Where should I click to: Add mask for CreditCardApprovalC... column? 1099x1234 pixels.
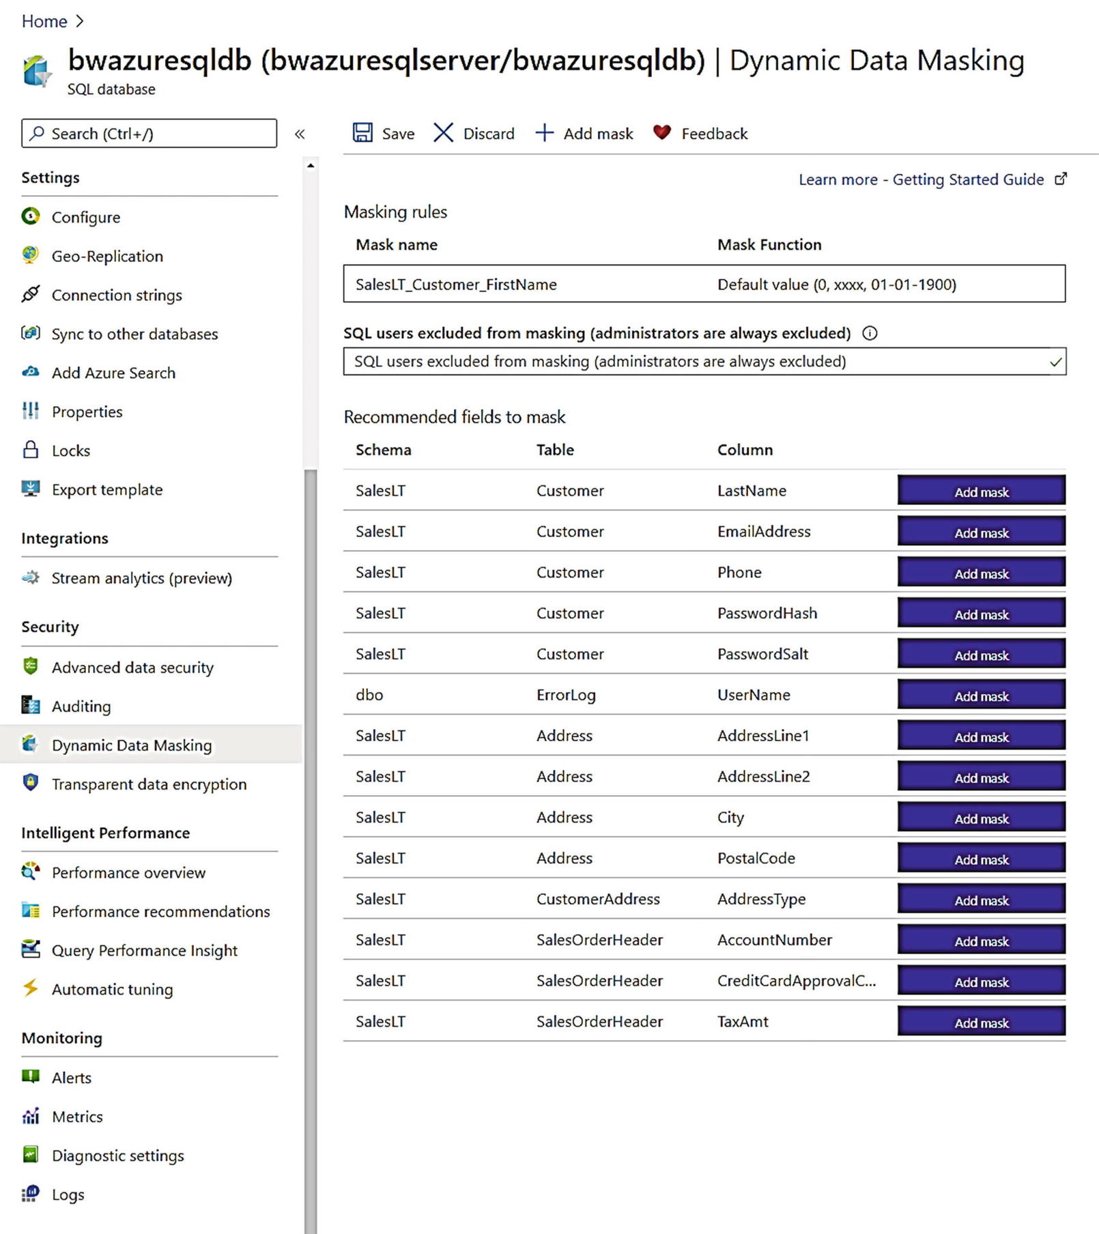point(981,981)
